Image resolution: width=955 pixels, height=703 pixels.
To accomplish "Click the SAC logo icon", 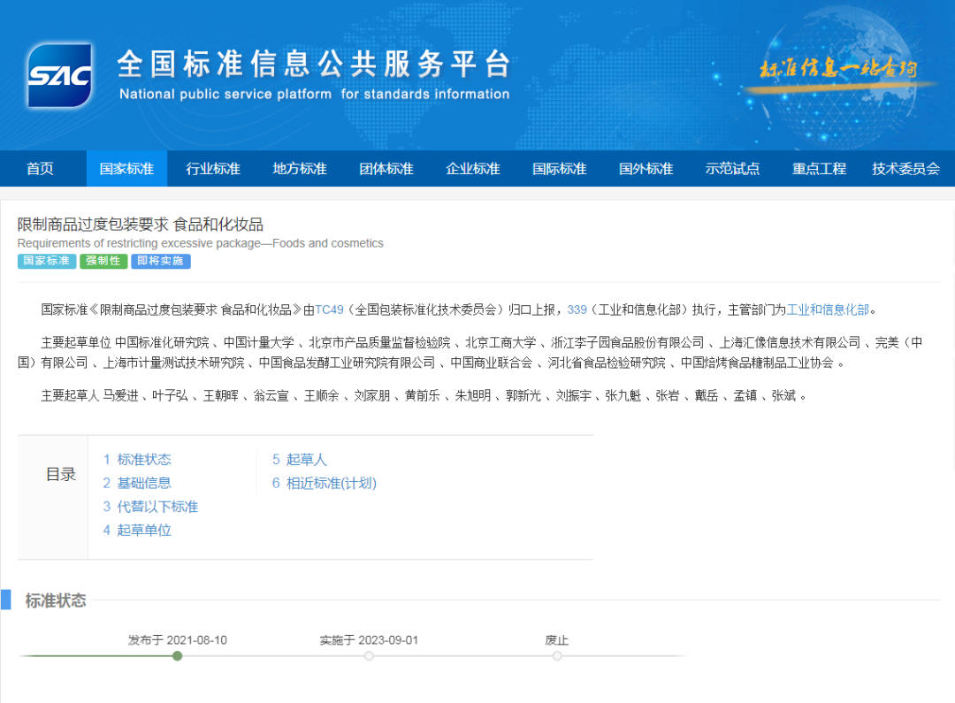I will click(58, 76).
